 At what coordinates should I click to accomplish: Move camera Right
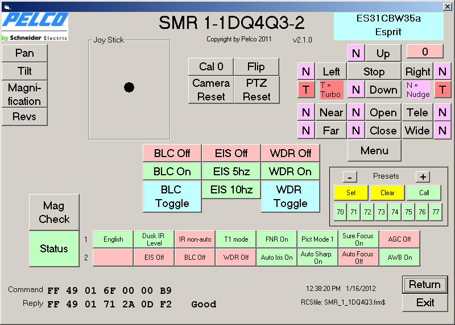coord(417,71)
